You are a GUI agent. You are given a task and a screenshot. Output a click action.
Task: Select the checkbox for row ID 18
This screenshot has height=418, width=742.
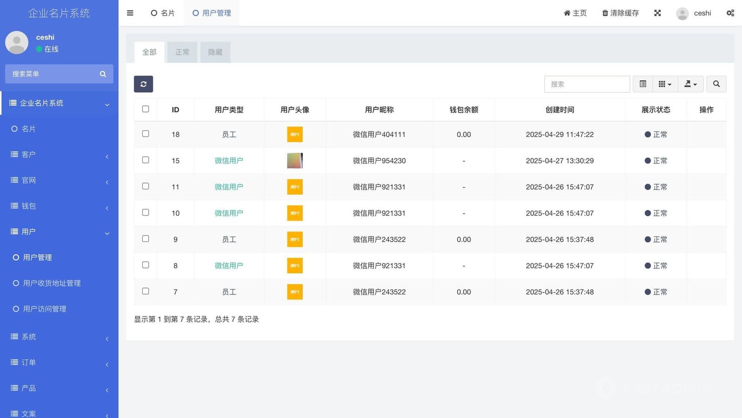click(x=146, y=134)
